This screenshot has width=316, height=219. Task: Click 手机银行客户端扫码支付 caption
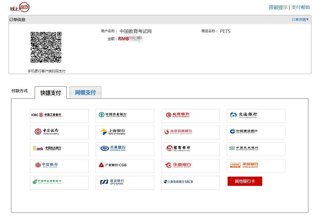47,71
